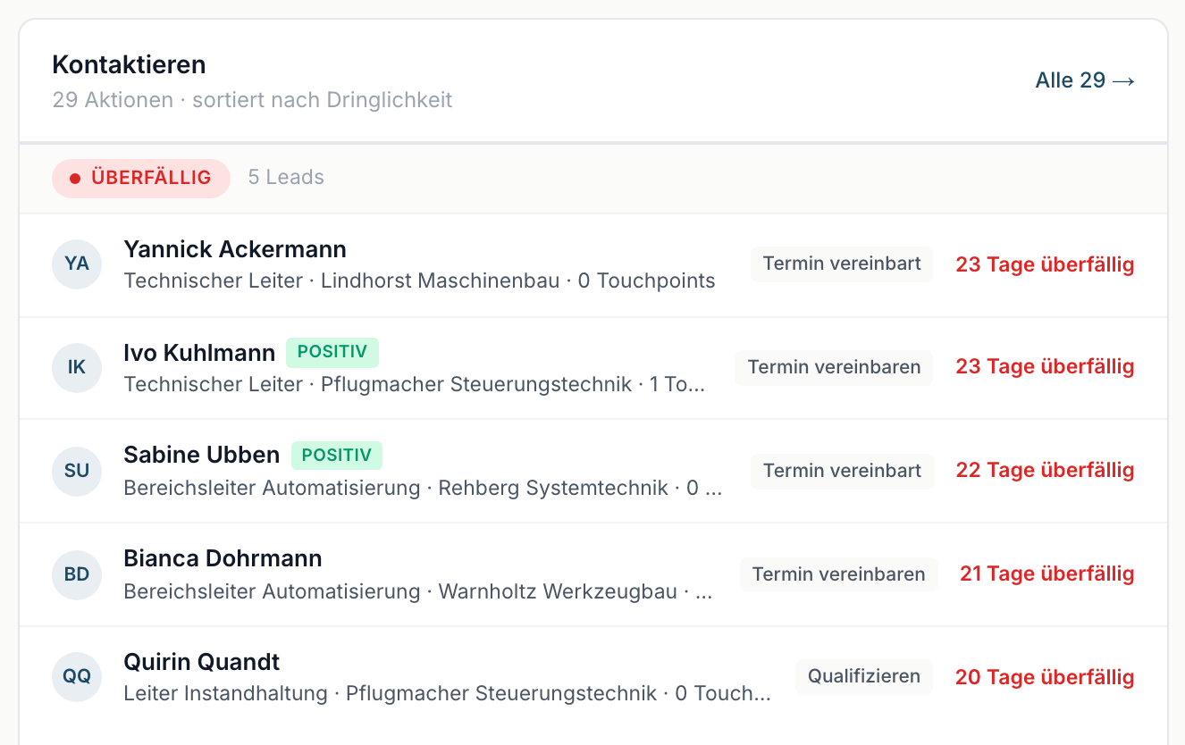
Task: Click Ivo Kuhlmann's POSITIV tag
Action: pos(332,352)
